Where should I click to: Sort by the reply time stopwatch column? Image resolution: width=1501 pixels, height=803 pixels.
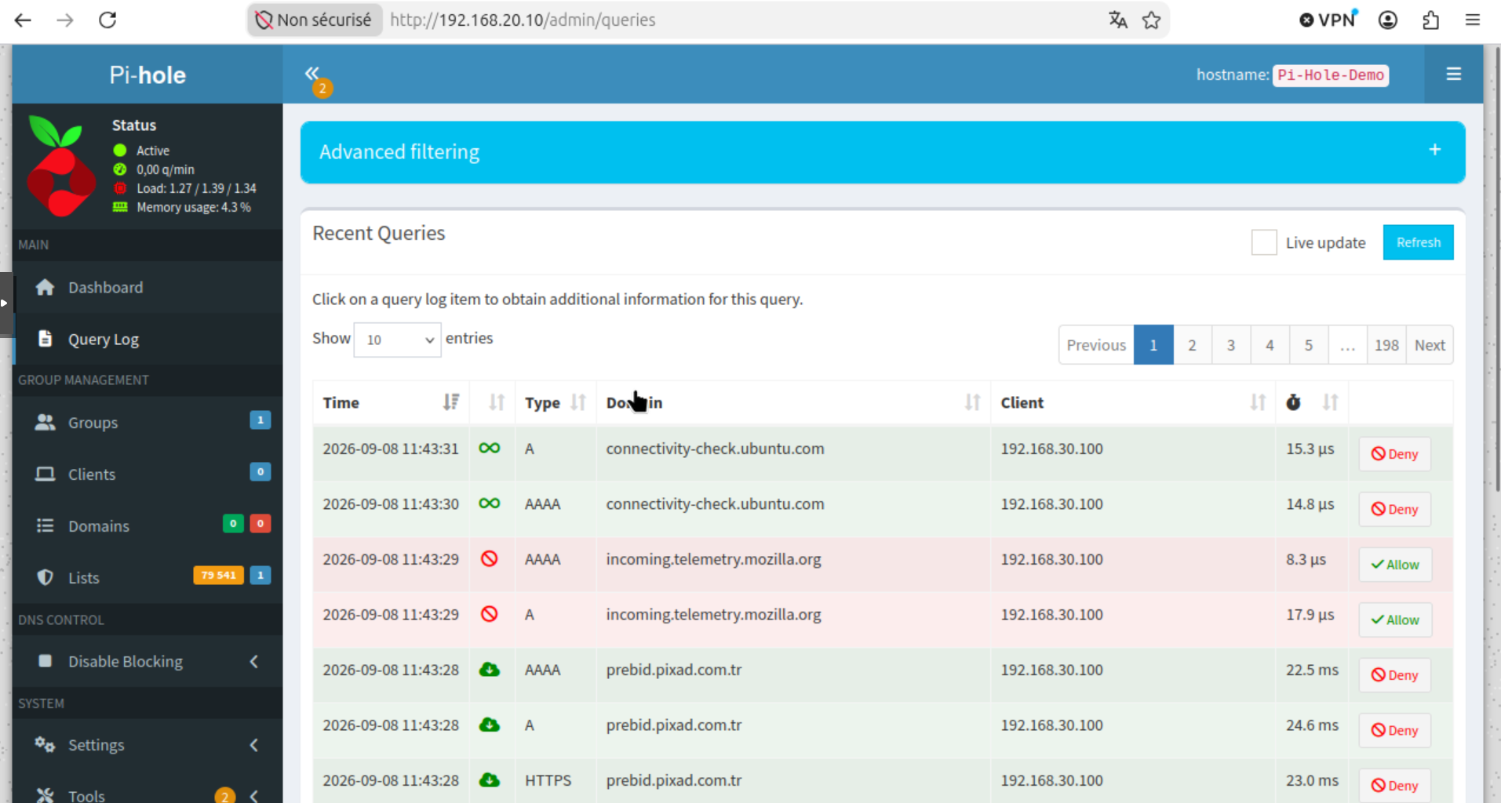point(1312,402)
